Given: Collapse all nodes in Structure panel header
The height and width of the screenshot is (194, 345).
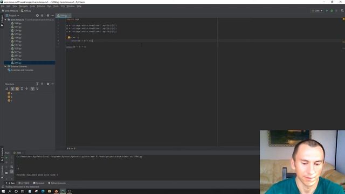Looking at the screenshot, I should (42, 84).
